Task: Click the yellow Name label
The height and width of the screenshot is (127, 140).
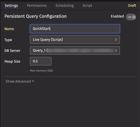Action: coord(9,29)
